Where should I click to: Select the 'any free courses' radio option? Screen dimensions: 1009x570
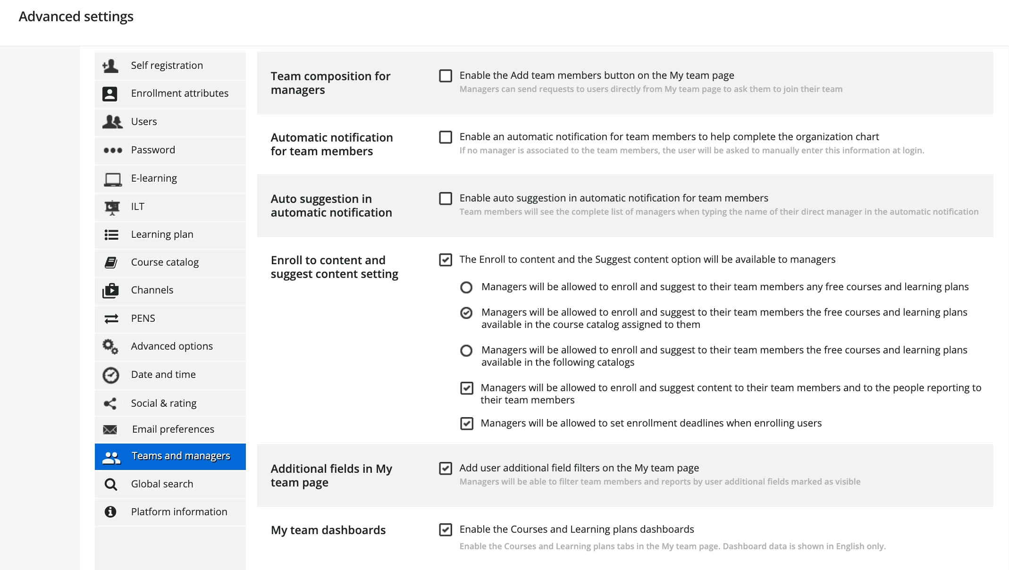[466, 287]
